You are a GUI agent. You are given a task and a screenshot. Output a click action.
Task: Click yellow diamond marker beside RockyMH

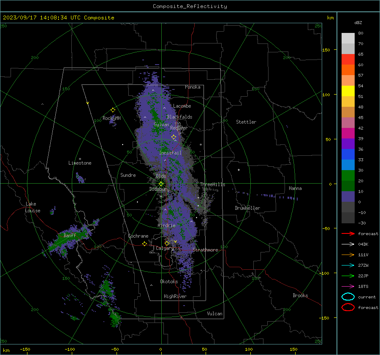pos(113,110)
